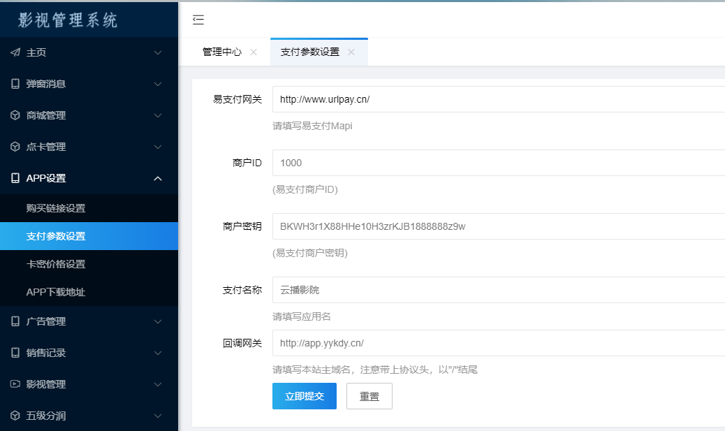Screen dimensions: 725x431
Task: Expand the 主页 menu chevron
Action: point(158,52)
